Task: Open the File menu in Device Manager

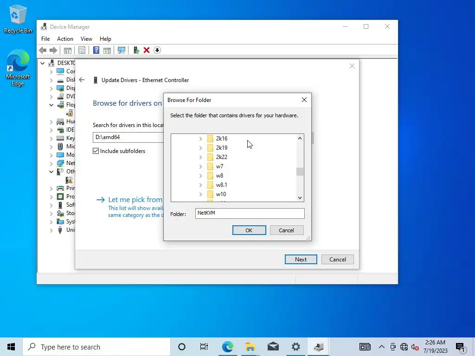Action: [x=45, y=39]
